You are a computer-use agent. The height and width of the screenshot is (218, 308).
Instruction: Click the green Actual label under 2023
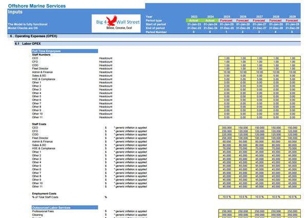click(193, 20)
